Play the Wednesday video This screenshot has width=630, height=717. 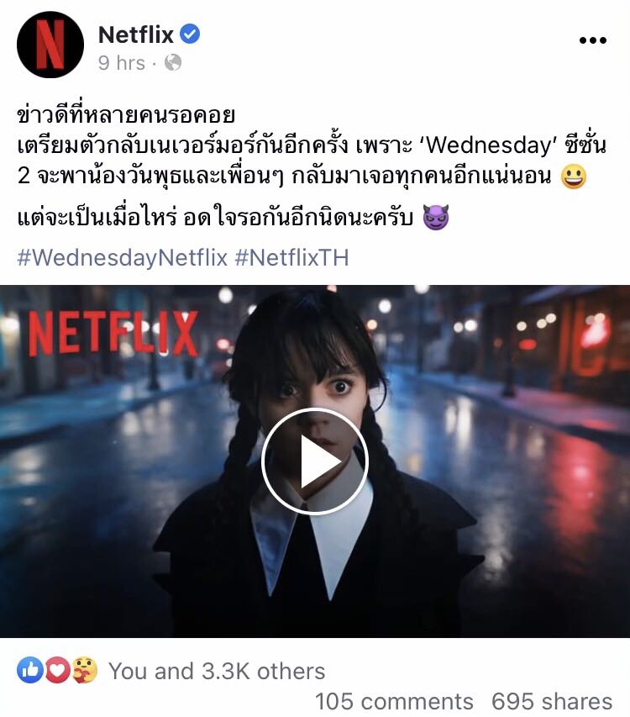tap(315, 461)
